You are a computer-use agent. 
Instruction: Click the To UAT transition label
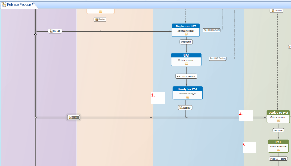(55, 31)
